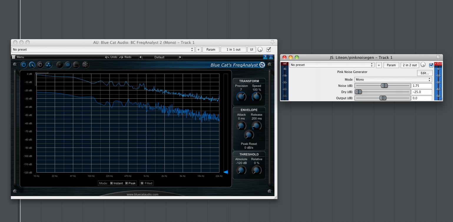Select the medium blue square view-size icon
The height and width of the screenshot is (222, 453).
(68, 65)
